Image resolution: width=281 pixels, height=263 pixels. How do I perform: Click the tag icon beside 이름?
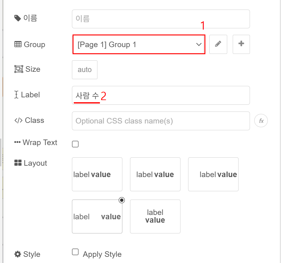pos(18,18)
